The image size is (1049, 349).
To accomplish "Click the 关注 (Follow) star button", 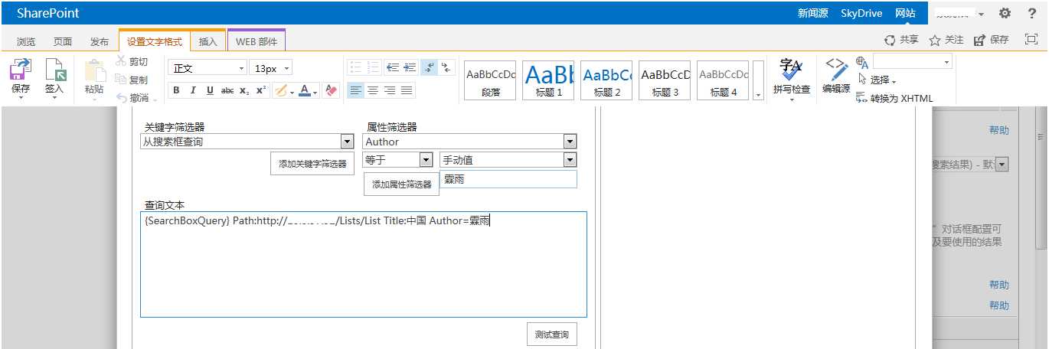I will coord(946,40).
